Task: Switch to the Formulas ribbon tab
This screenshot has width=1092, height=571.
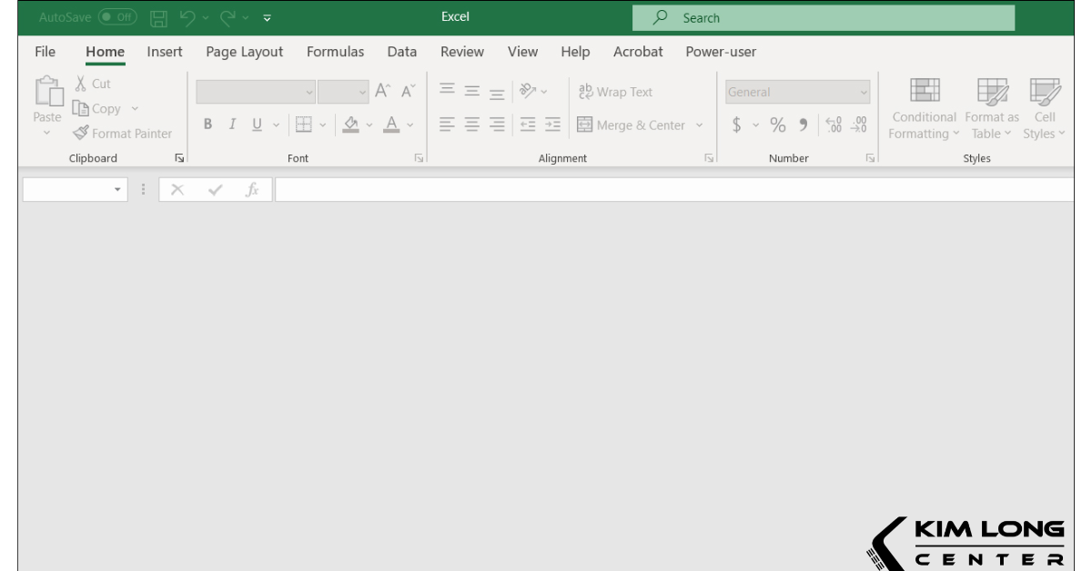Action: click(335, 52)
